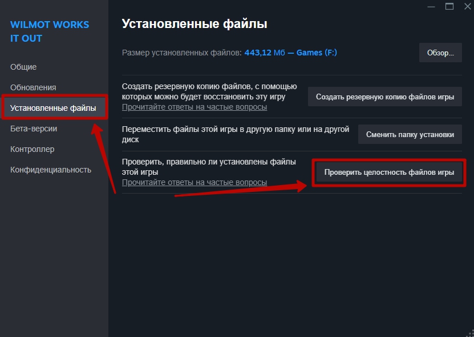
Task: Open the Бета-версии section
Action: coord(34,129)
